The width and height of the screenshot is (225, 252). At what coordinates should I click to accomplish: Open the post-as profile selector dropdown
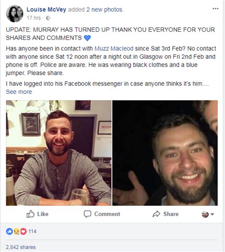pyautogui.click(x=208, y=214)
